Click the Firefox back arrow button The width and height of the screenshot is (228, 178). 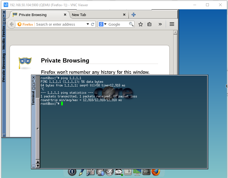tap(12, 25)
